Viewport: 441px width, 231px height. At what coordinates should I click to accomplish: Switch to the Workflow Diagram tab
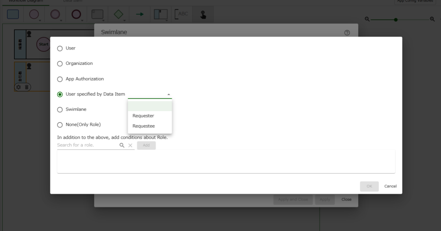click(26, 1)
